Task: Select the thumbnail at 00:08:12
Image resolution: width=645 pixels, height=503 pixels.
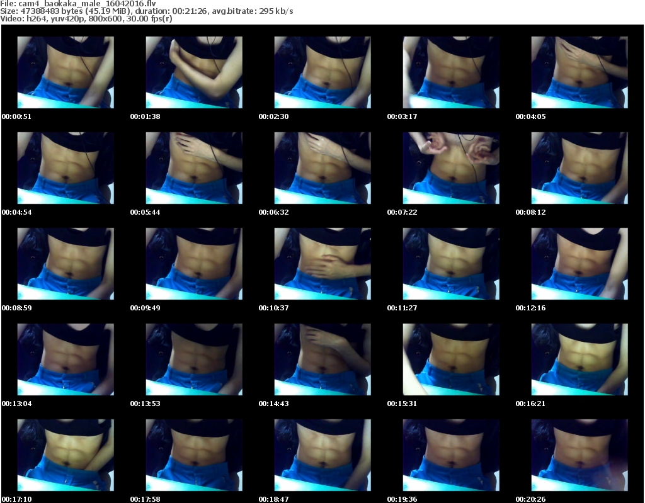Action: 579,168
